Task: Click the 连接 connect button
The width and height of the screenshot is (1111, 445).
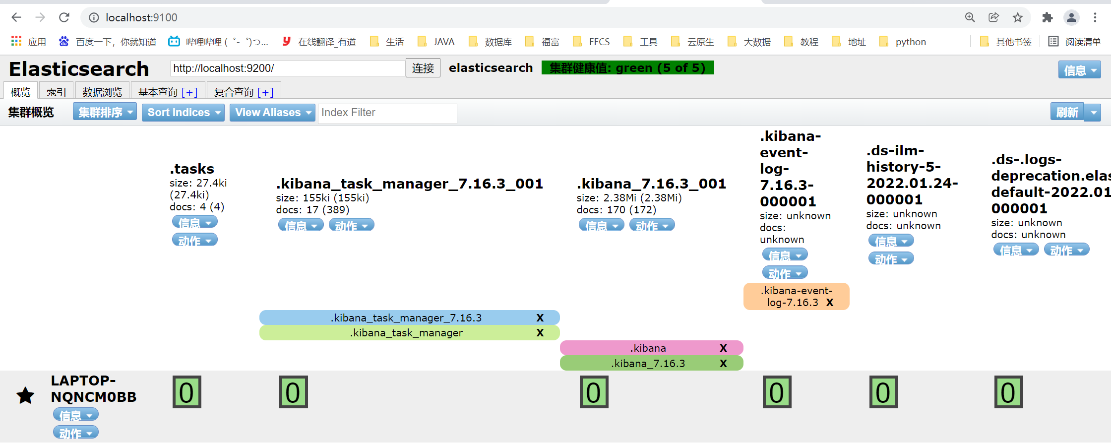Action: coord(423,68)
